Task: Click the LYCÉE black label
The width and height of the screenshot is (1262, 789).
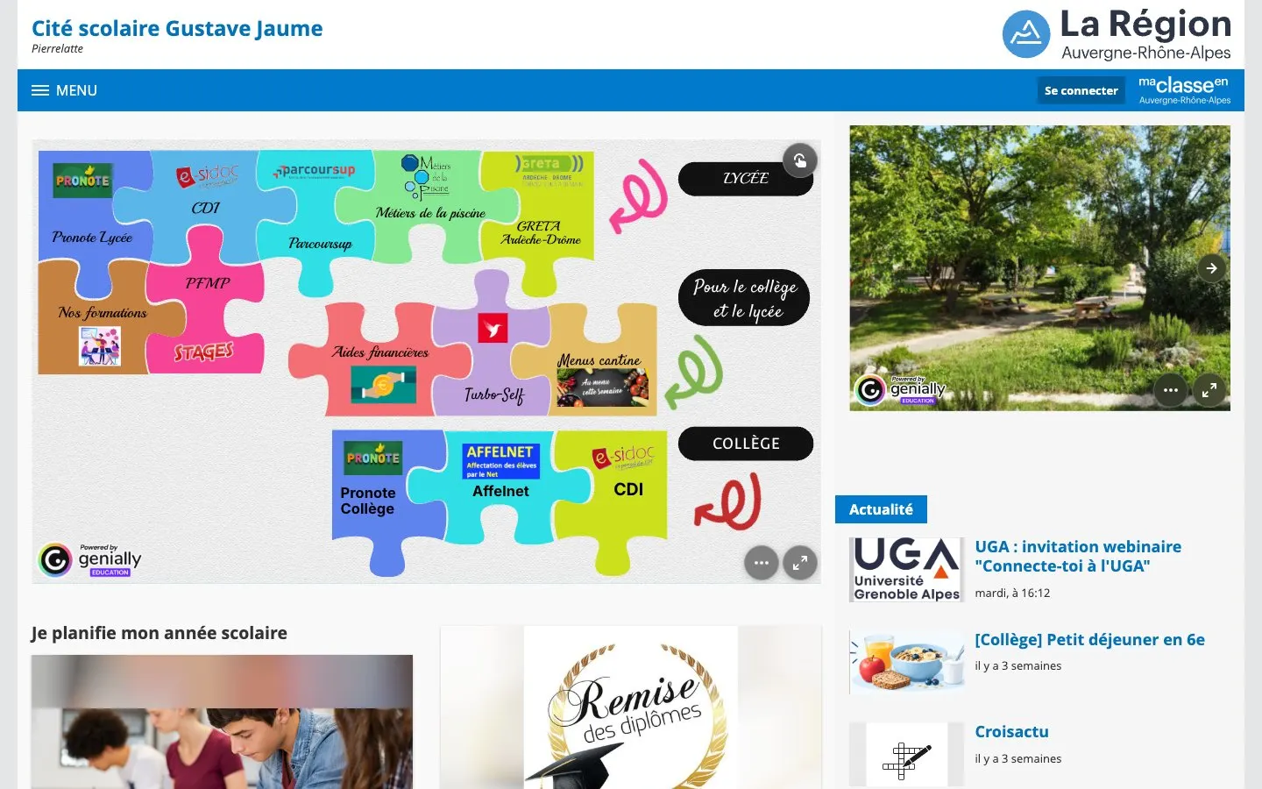Action: (746, 179)
